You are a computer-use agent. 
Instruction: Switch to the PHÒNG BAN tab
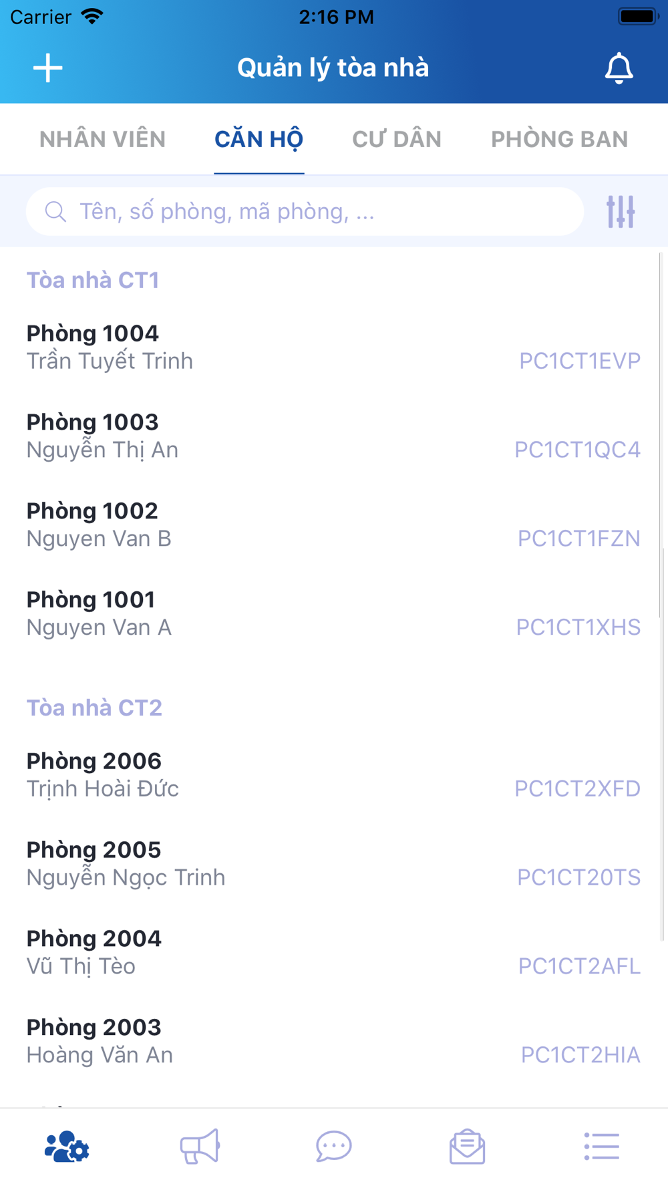tap(560, 139)
